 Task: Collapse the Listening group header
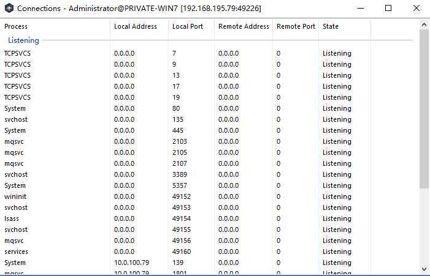(x=23, y=40)
